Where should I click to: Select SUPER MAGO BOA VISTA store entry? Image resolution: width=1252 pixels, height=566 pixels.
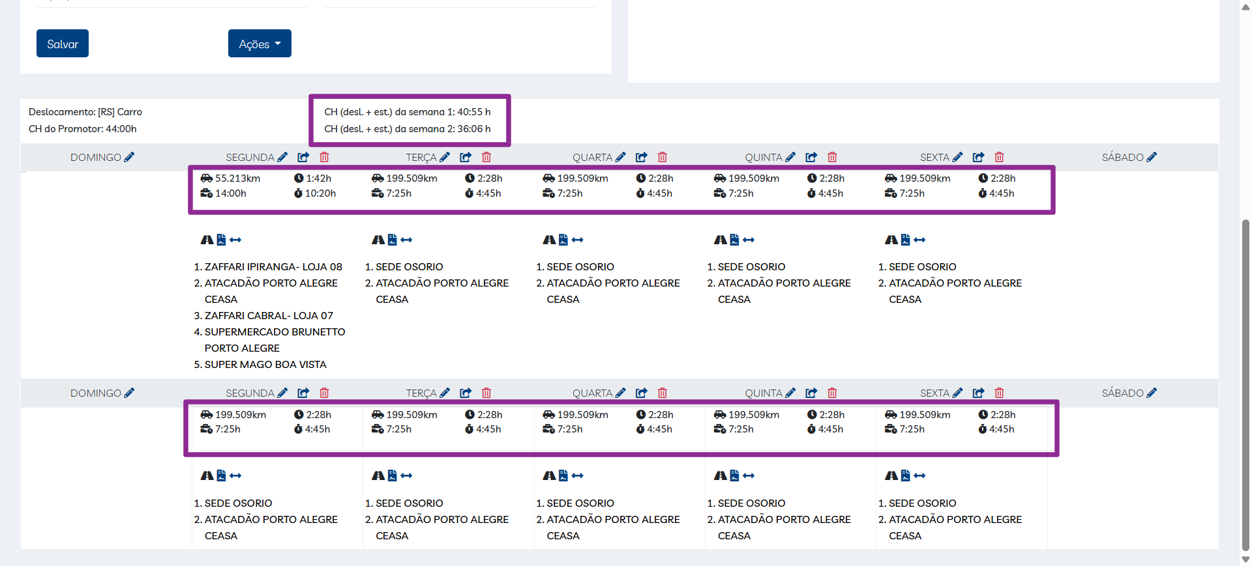tap(265, 364)
